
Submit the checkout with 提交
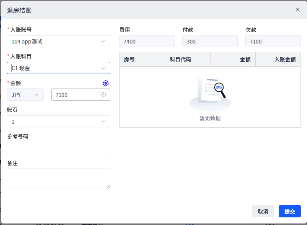[290, 211]
